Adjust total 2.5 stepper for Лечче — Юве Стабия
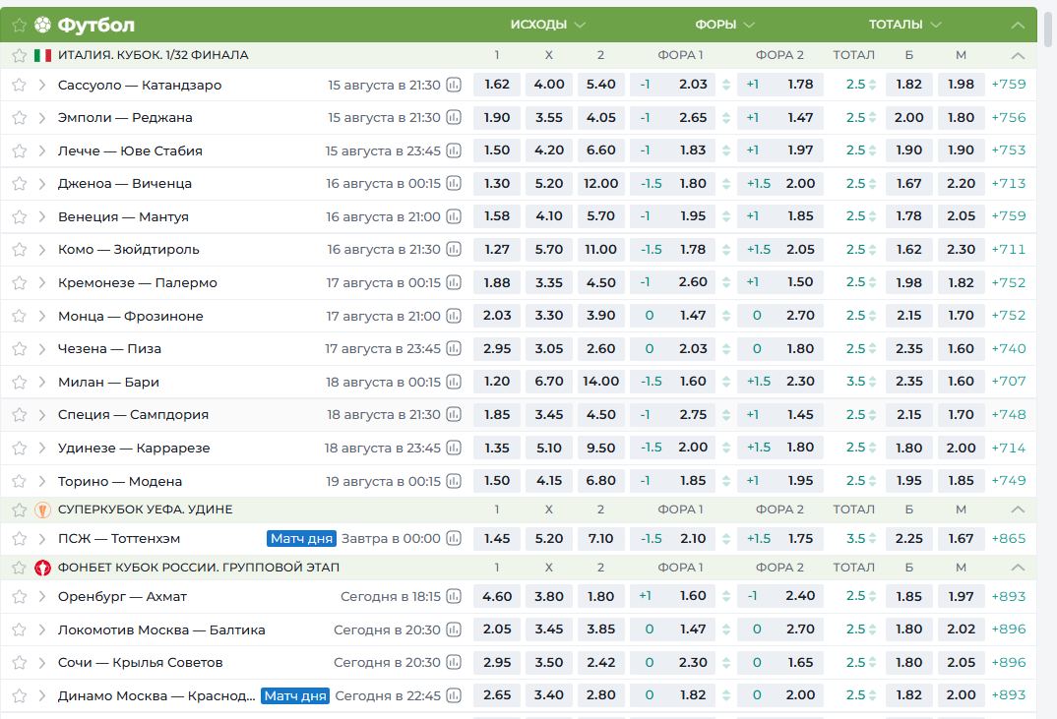The image size is (1057, 719). (872, 150)
